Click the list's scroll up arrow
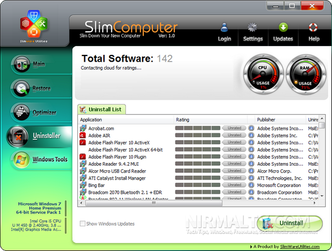 pyautogui.click(x=322, y=118)
